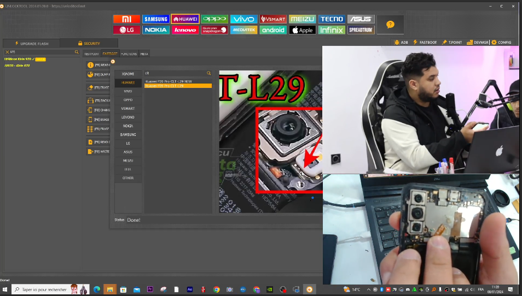Open the FUNCTIONS sub-tab
Viewport: 522px width, 296px height.
pyautogui.click(x=129, y=54)
